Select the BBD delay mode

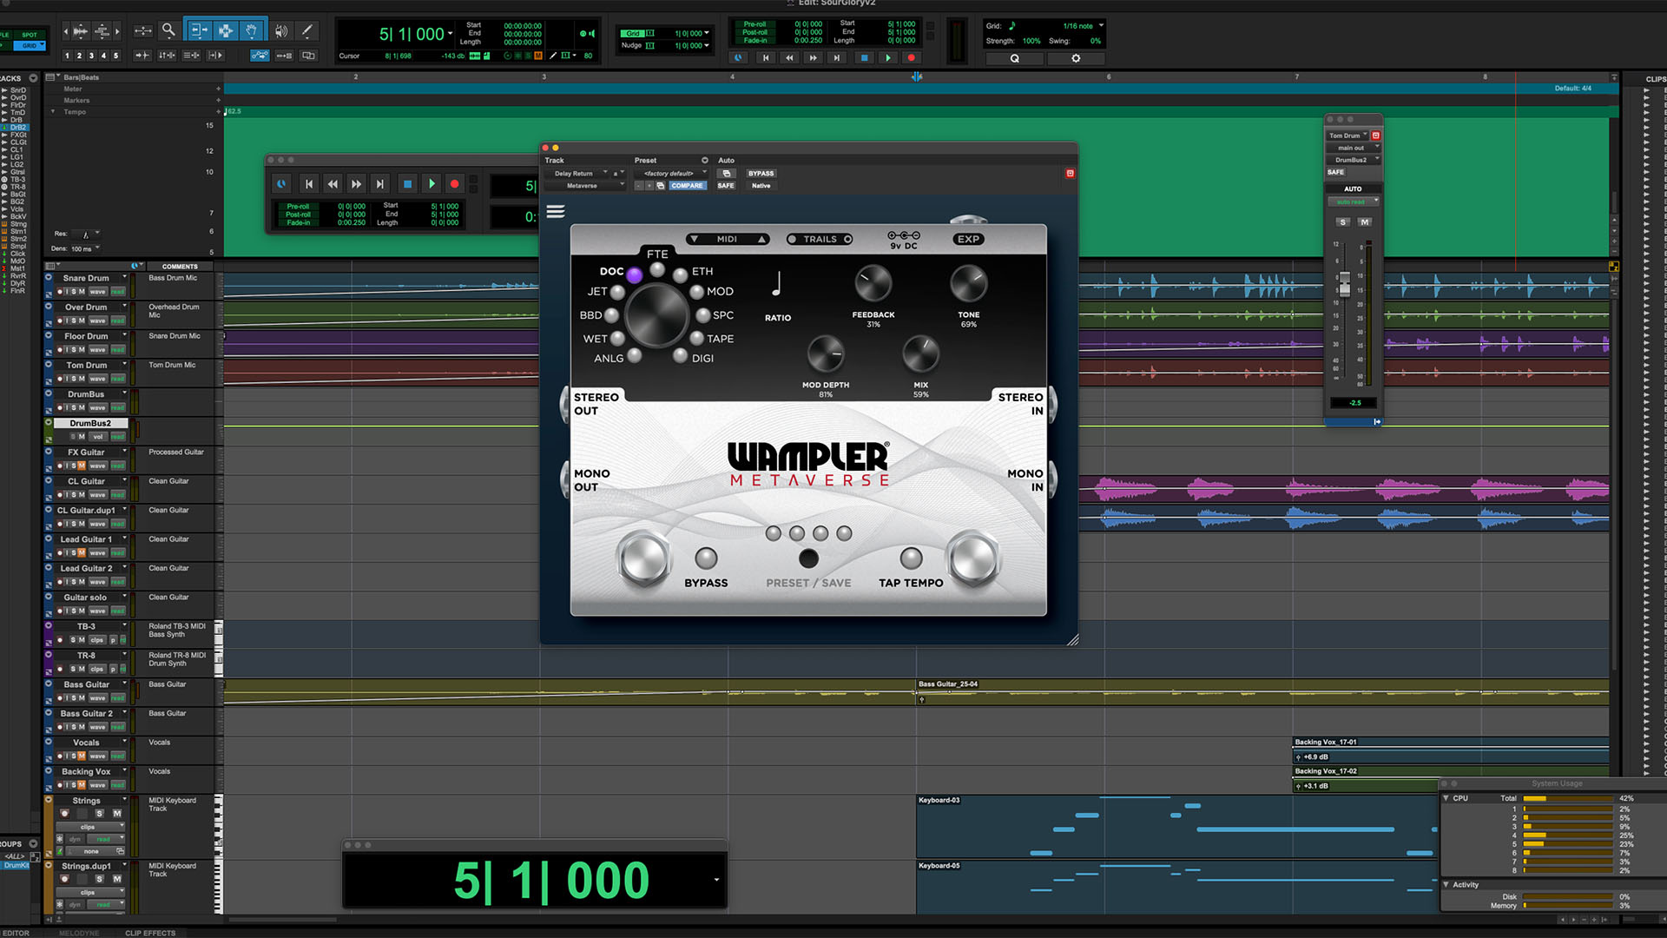pyautogui.click(x=611, y=315)
